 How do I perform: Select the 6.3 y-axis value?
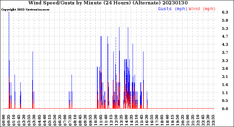coord(225,12)
